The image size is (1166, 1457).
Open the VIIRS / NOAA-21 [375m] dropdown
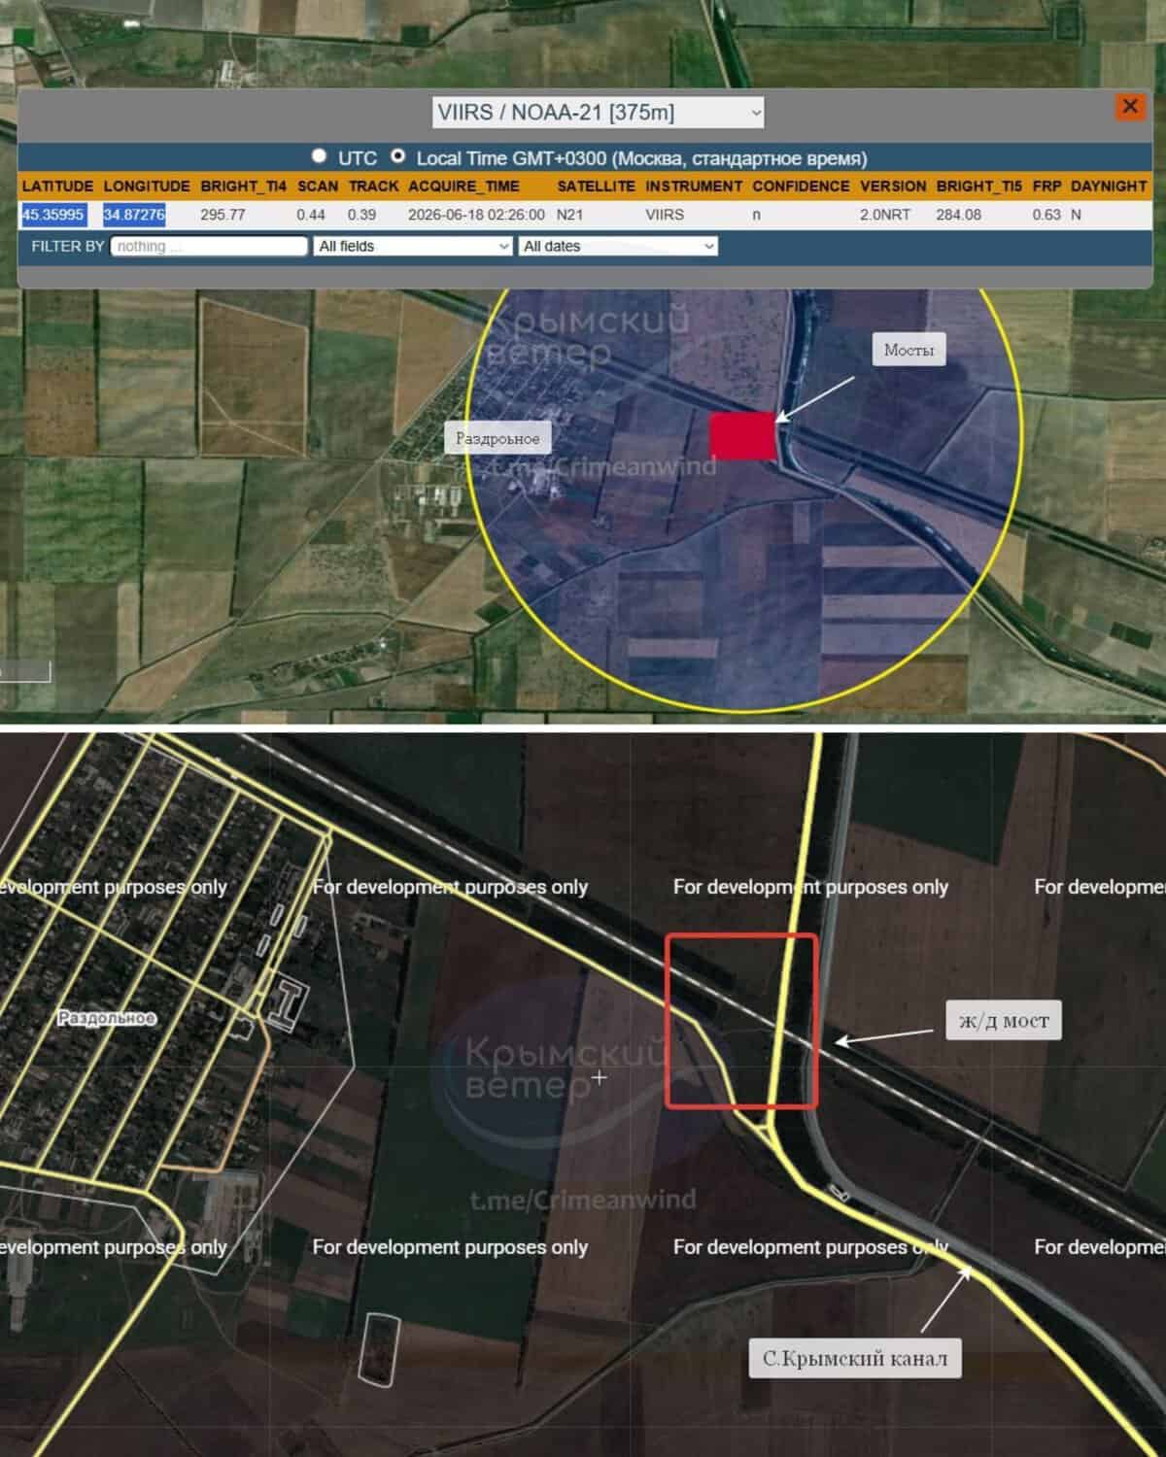[599, 113]
